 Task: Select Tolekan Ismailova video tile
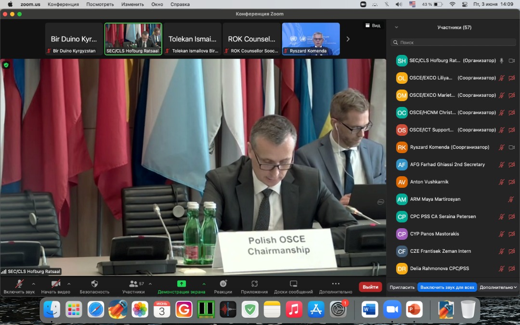point(192,39)
